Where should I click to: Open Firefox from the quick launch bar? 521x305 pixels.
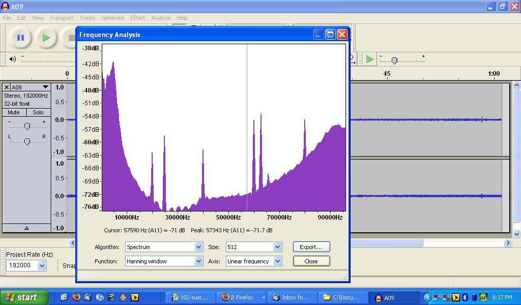pyautogui.click(x=77, y=297)
